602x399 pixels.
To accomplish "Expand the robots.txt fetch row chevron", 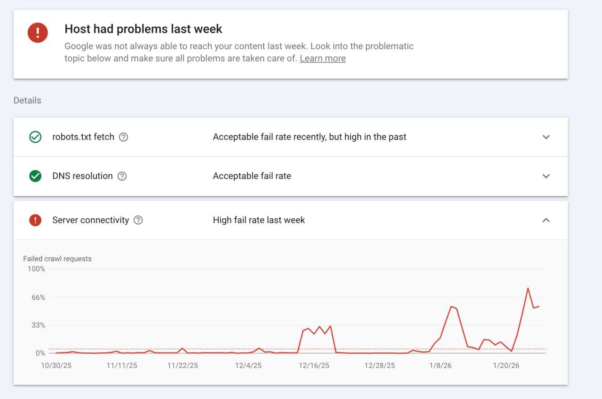I will [x=546, y=137].
